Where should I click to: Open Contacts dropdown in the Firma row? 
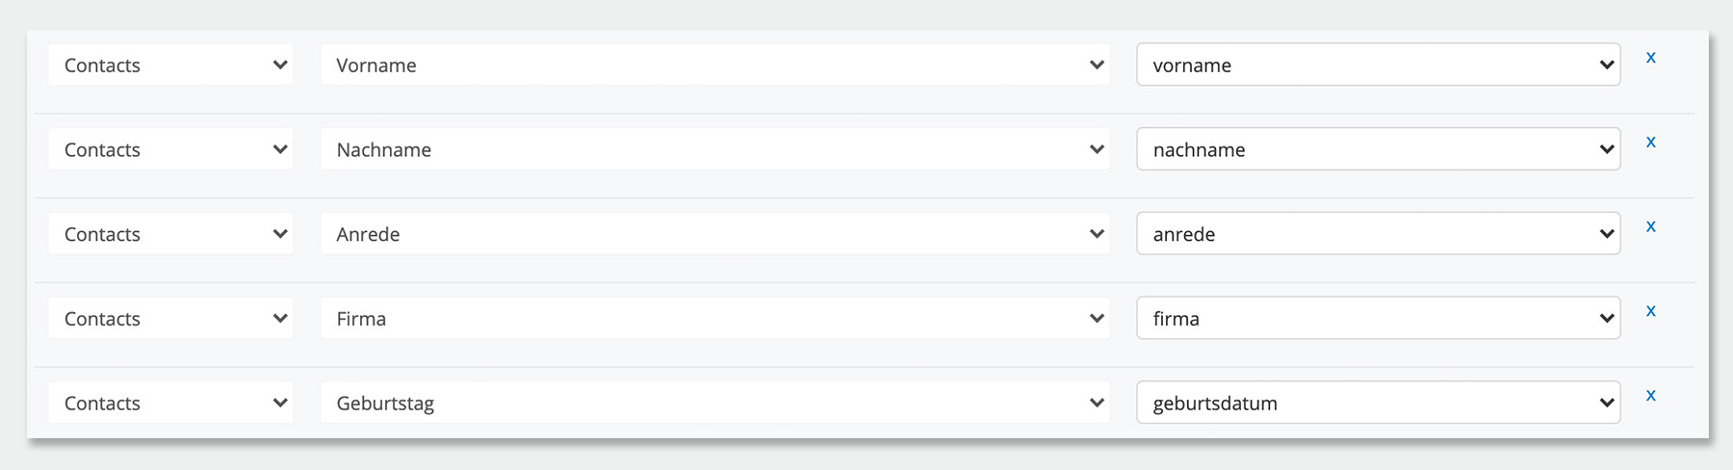171,318
